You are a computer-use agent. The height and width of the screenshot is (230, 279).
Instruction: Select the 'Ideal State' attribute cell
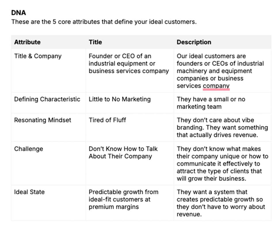[29, 192]
